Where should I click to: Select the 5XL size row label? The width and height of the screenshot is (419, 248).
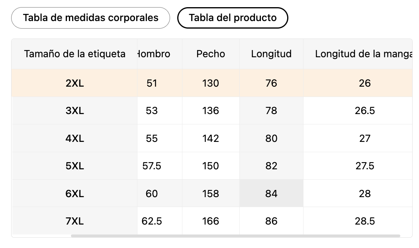(x=74, y=166)
